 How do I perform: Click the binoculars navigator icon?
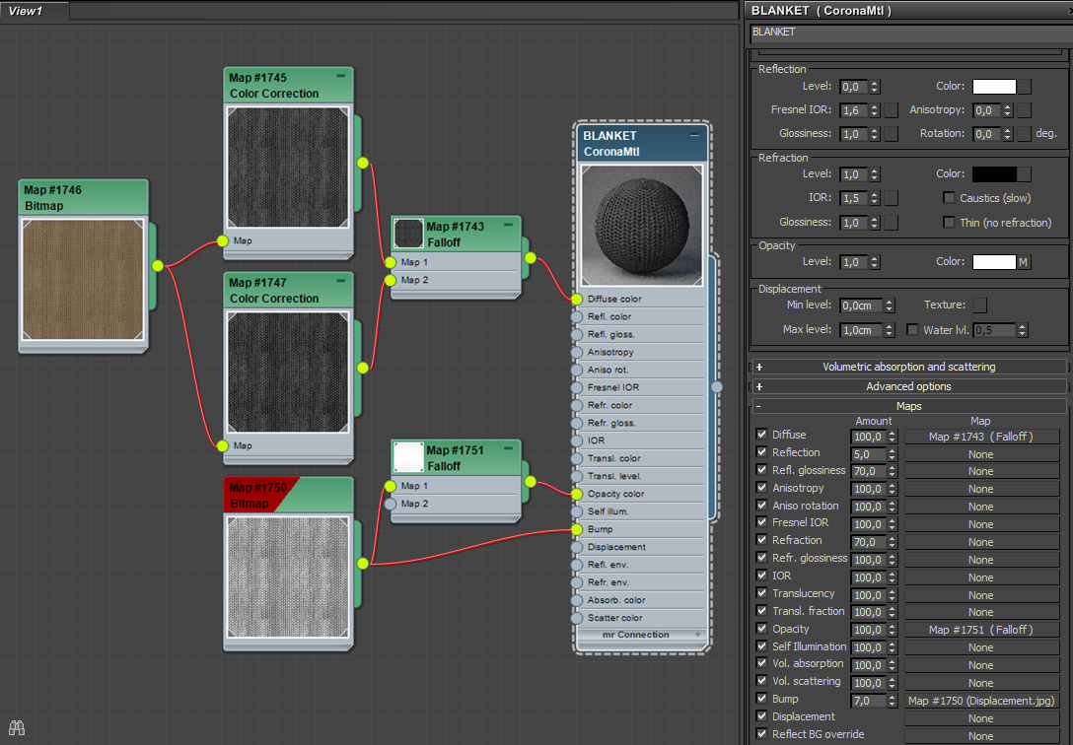click(17, 727)
